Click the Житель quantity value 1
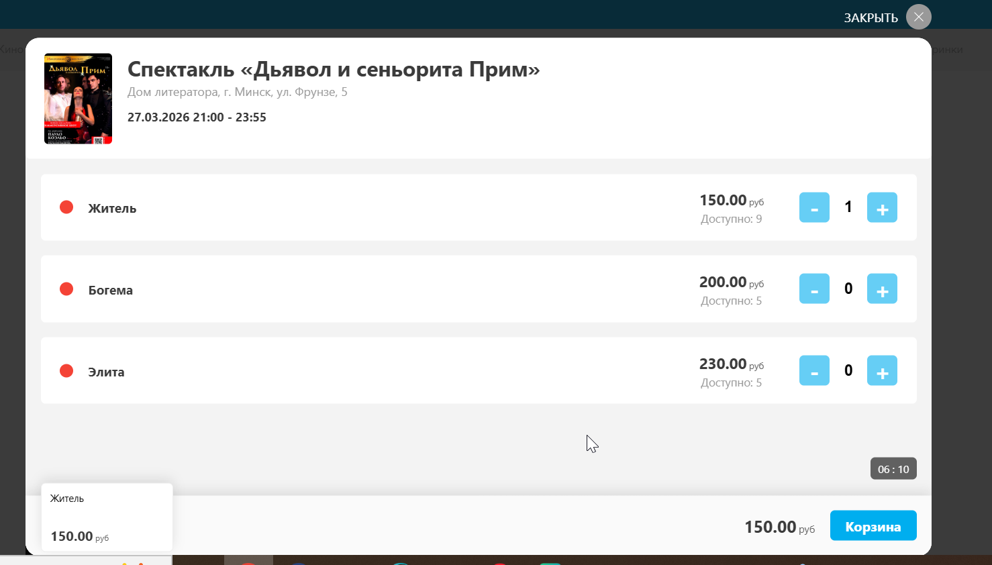This screenshot has width=992, height=565. tap(848, 207)
